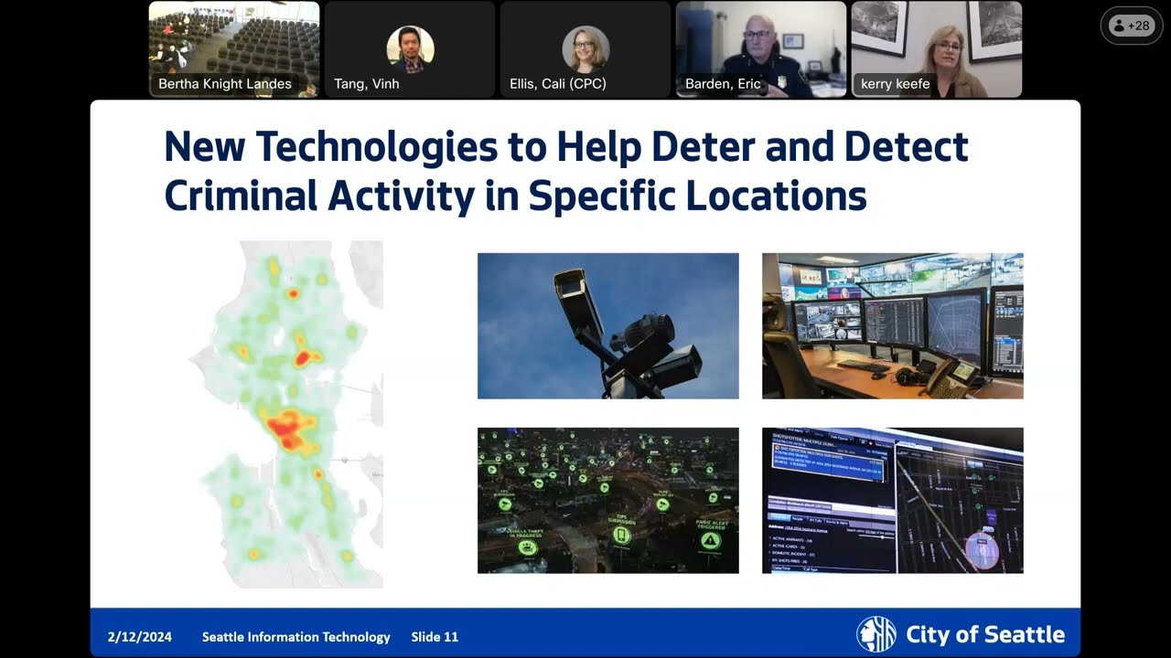The width and height of the screenshot is (1171, 658).
Task: Select the Barden, Eric video tile
Action: pyautogui.click(x=761, y=49)
